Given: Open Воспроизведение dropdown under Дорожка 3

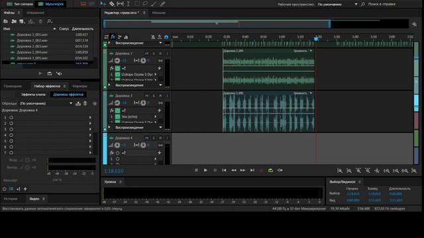Looking at the screenshot, I should tap(138, 128).
